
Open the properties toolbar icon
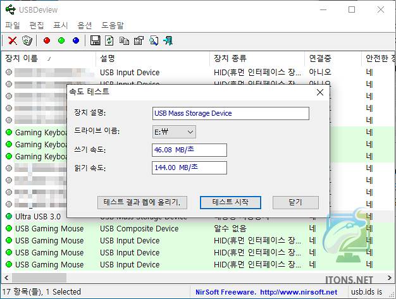pyautogui.click(x=139, y=40)
